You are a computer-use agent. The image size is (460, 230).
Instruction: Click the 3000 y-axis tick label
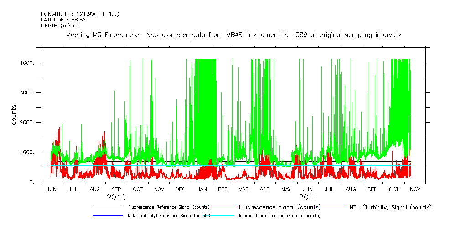click(x=34, y=93)
